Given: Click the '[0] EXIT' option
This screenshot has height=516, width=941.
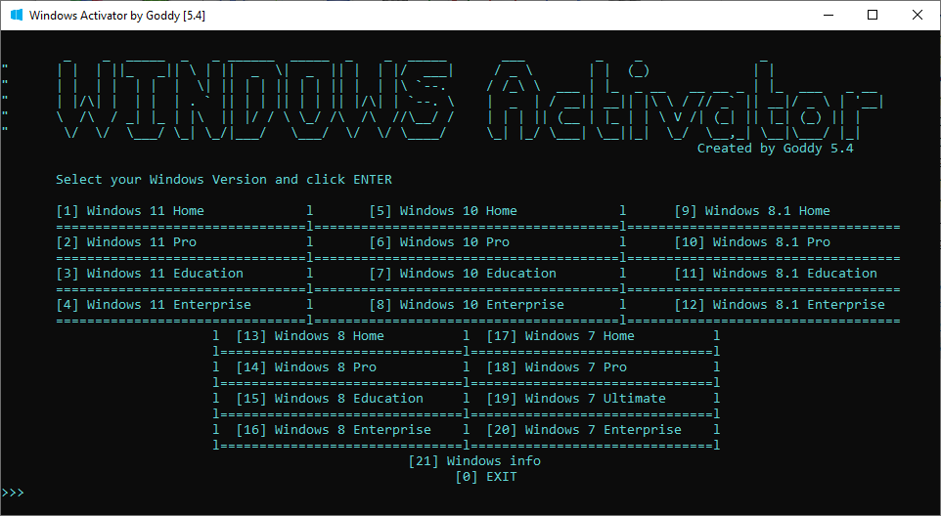Looking at the screenshot, I should [x=485, y=477].
